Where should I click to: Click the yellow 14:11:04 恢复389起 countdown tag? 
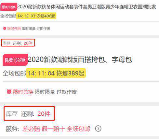pos(56,73)
